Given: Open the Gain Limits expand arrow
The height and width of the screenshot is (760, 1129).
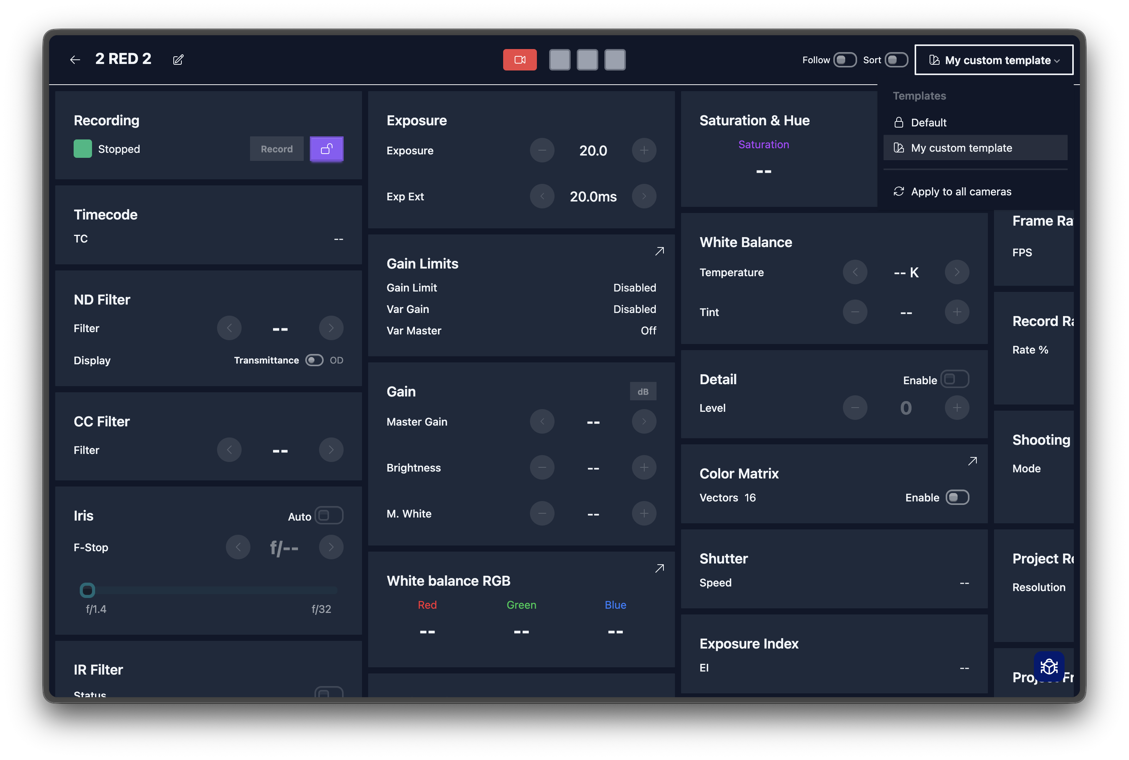Looking at the screenshot, I should click(x=659, y=251).
